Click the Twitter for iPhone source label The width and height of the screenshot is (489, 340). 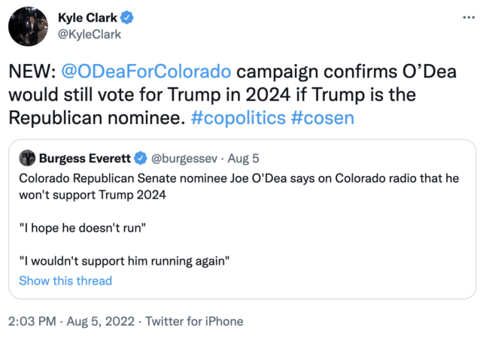[x=194, y=321]
